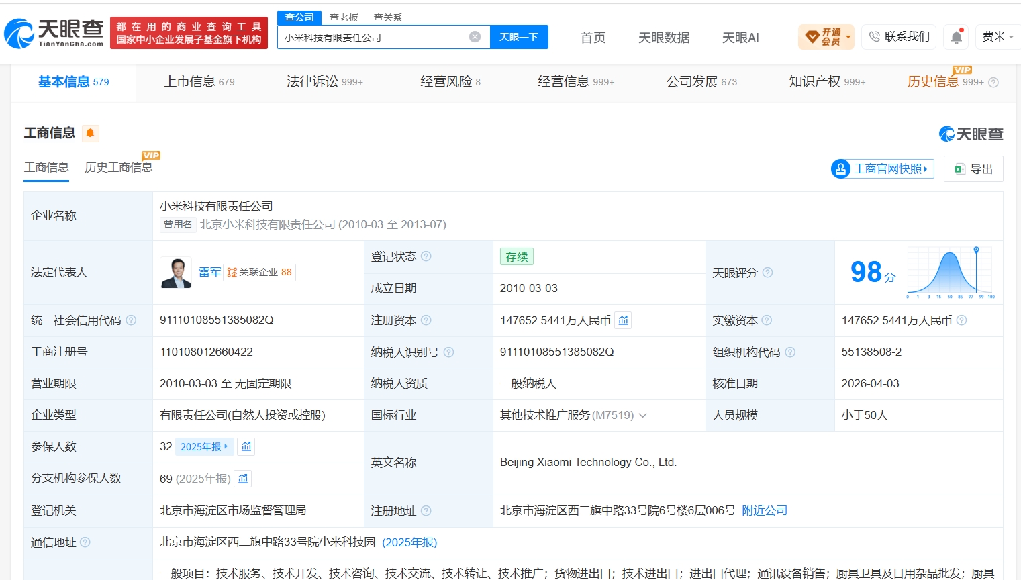Open the 历史信息 VIP tab
Image resolution: width=1021 pixels, height=580 pixels.
pyautogui.click(x=946, y=82)
